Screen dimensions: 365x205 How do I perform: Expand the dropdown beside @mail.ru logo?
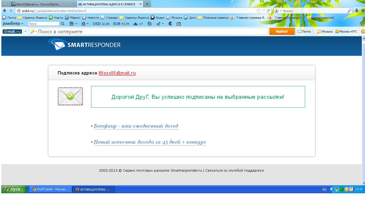coord(26,31)
